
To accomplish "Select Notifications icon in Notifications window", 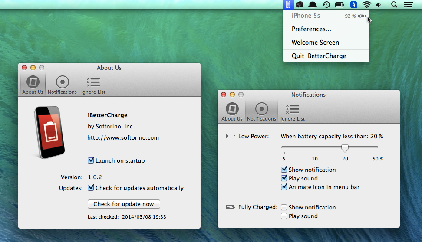I will [x=262, y=112].
